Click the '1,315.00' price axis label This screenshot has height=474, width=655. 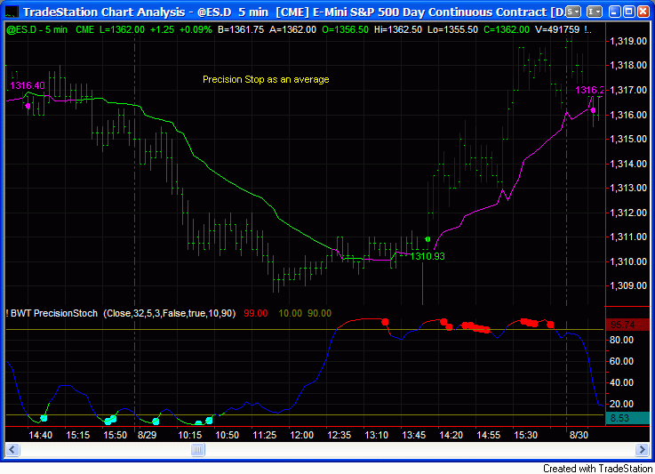tap(628, 139)
